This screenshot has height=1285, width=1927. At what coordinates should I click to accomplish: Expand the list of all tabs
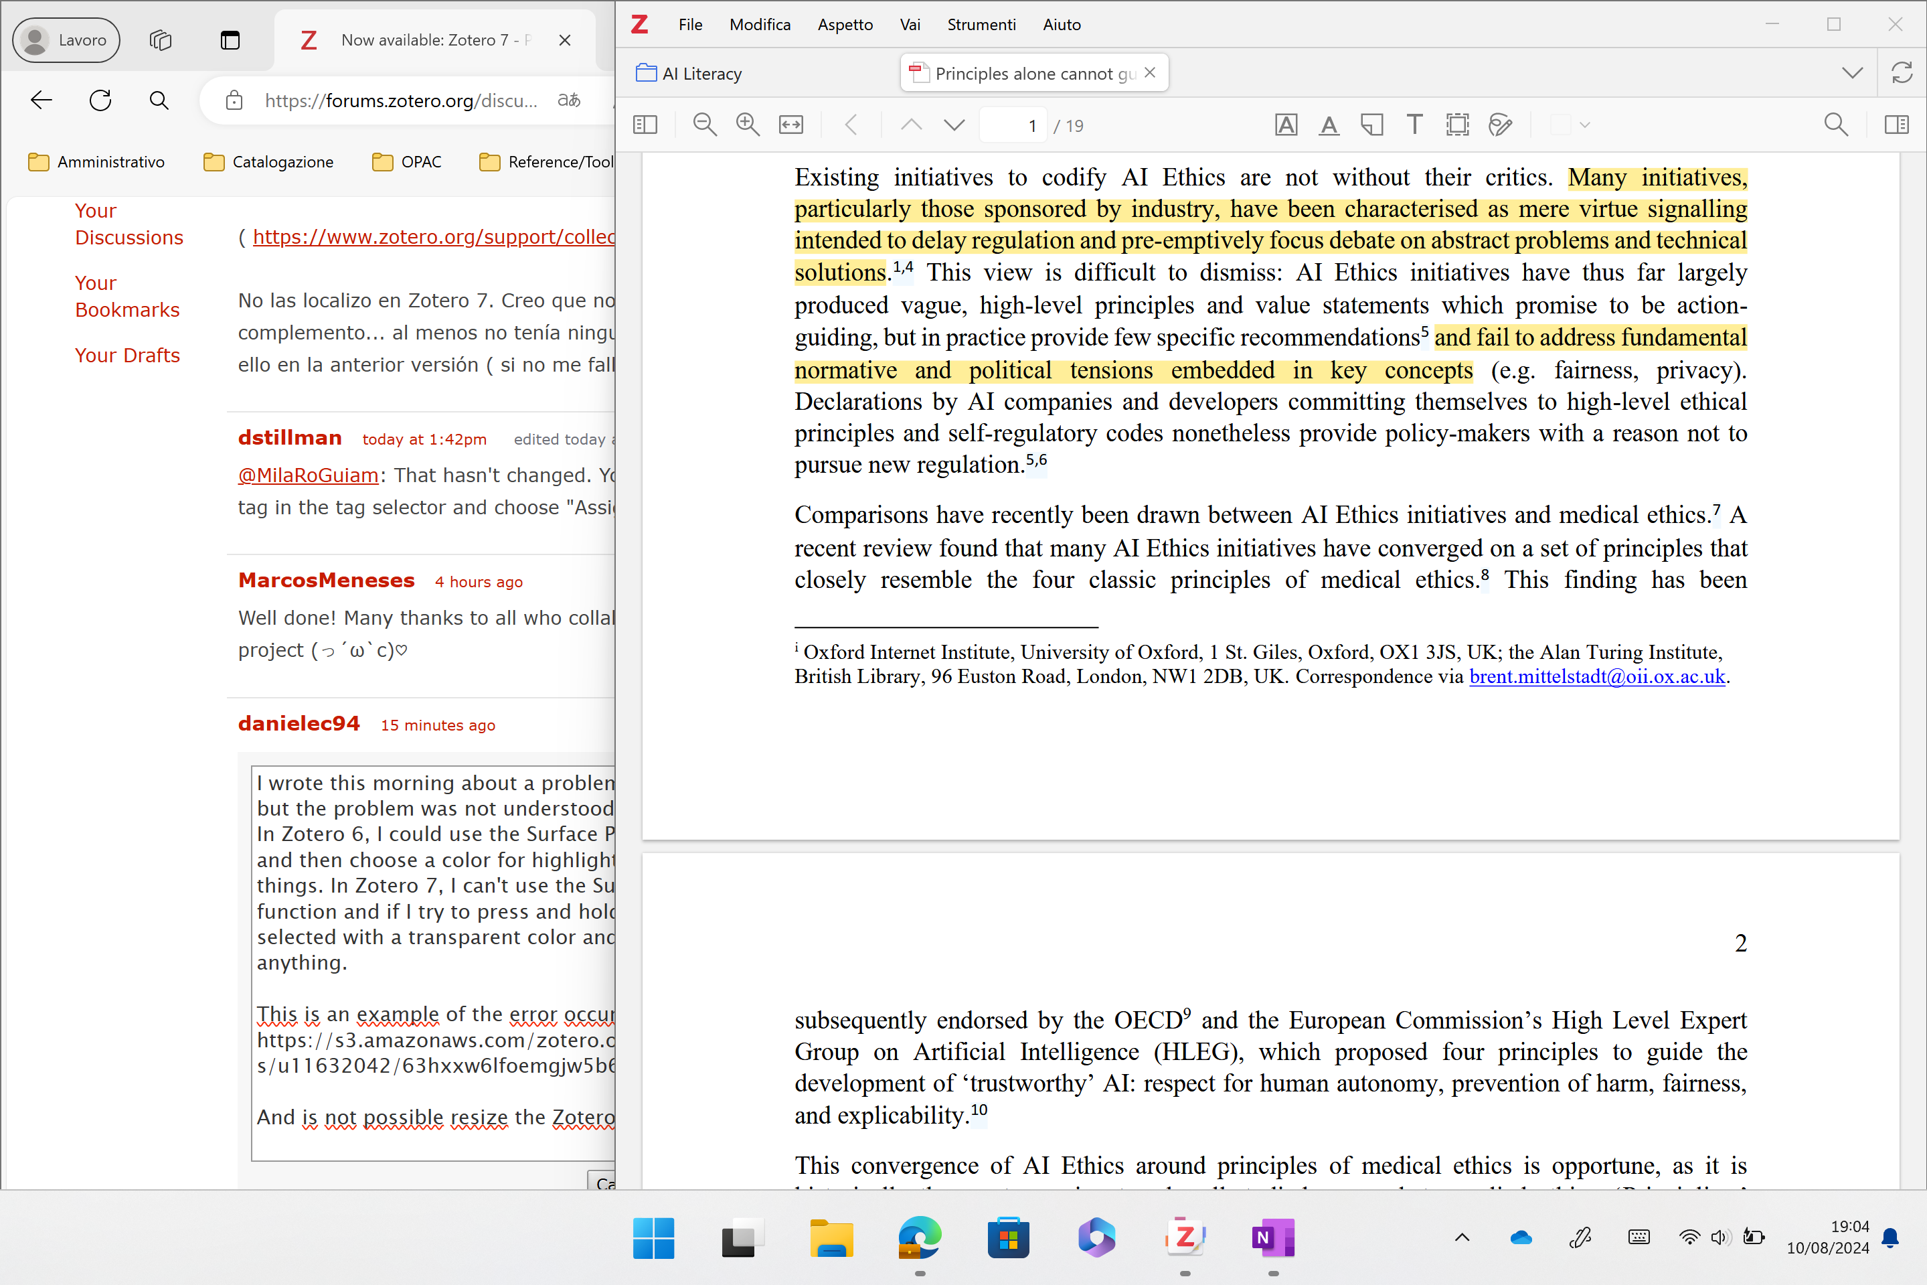pyautogui.click(x=1853, y=74)
